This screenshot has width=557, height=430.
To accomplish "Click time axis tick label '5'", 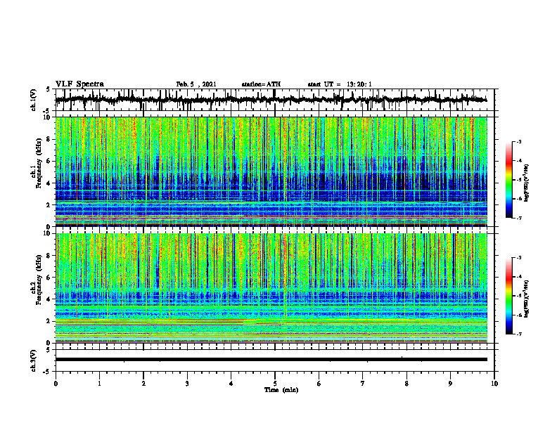I will click(x=275, y=384).
